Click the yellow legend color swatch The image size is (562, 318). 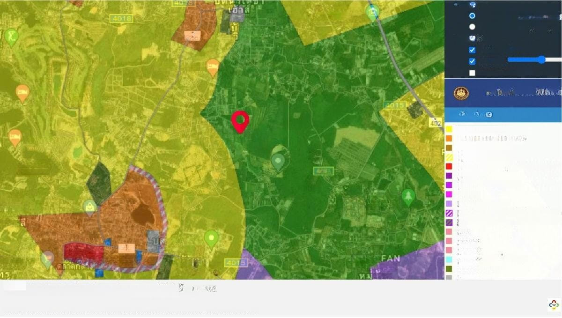tap(449, 129)
